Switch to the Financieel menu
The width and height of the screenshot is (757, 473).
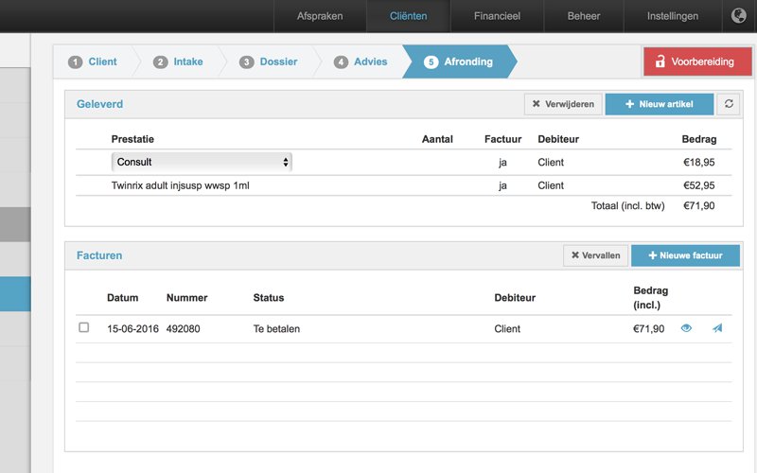pyautogui.click(x=497, y=16)
